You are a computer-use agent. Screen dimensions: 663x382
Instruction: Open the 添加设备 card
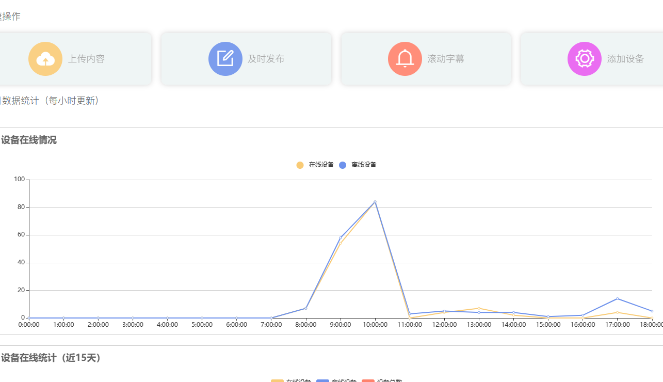pos(592,59)
